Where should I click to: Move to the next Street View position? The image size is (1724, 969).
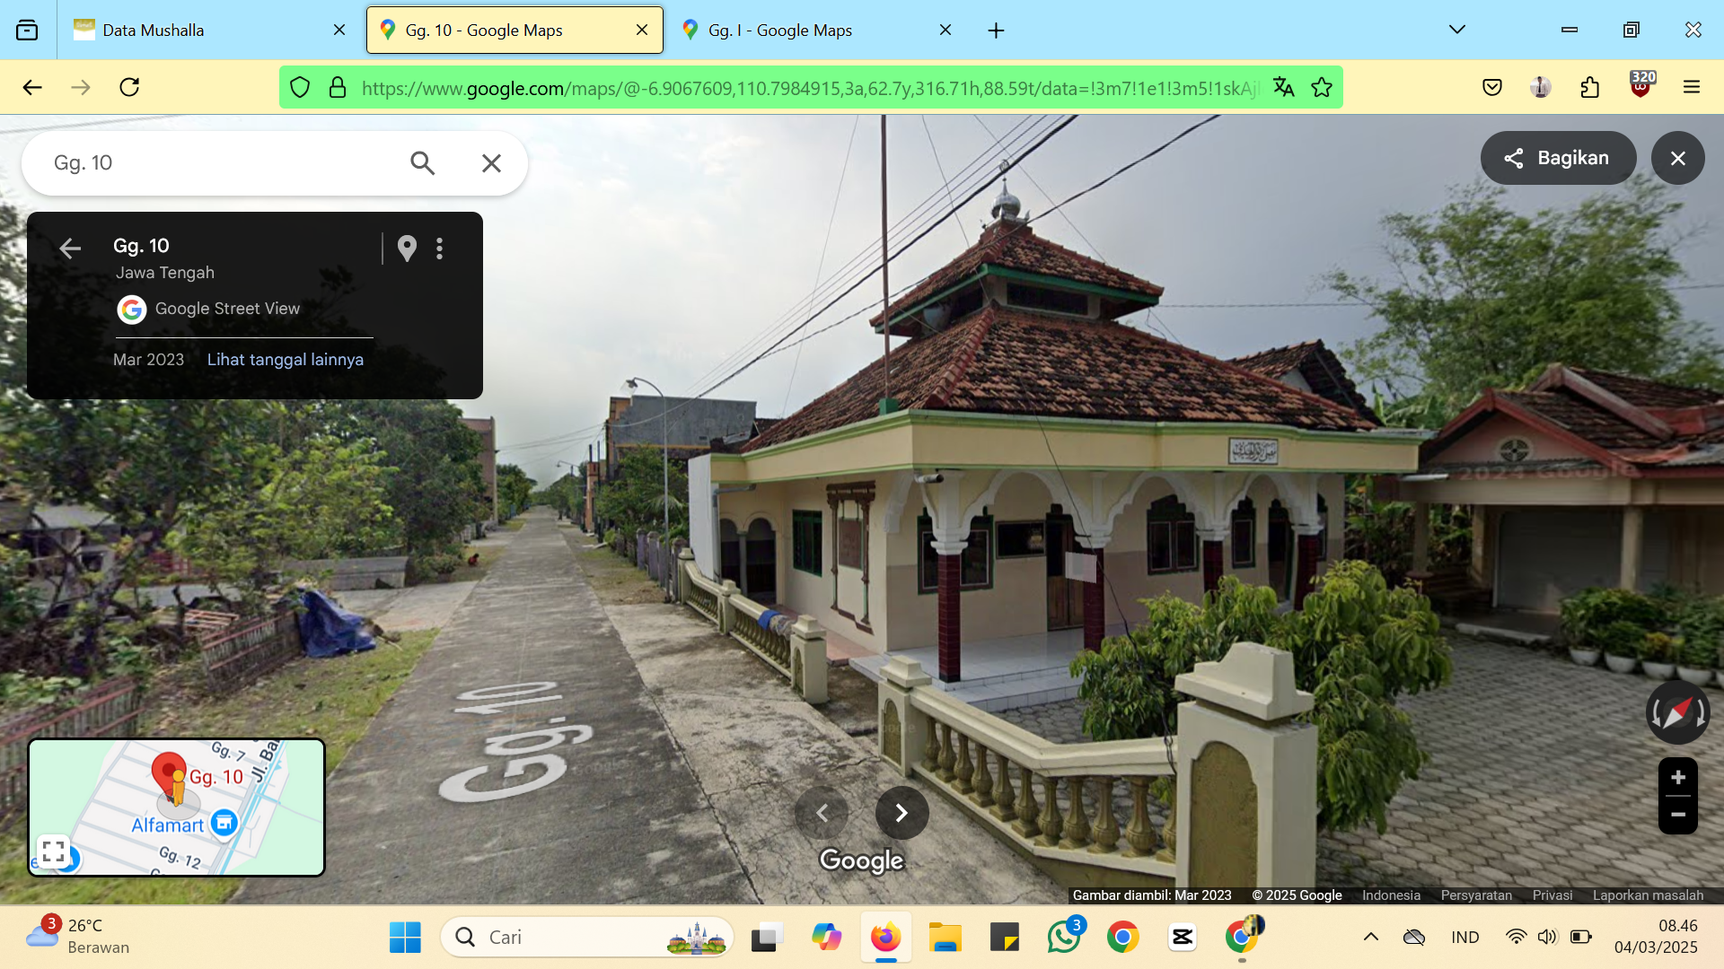click(x=902, y=813)
